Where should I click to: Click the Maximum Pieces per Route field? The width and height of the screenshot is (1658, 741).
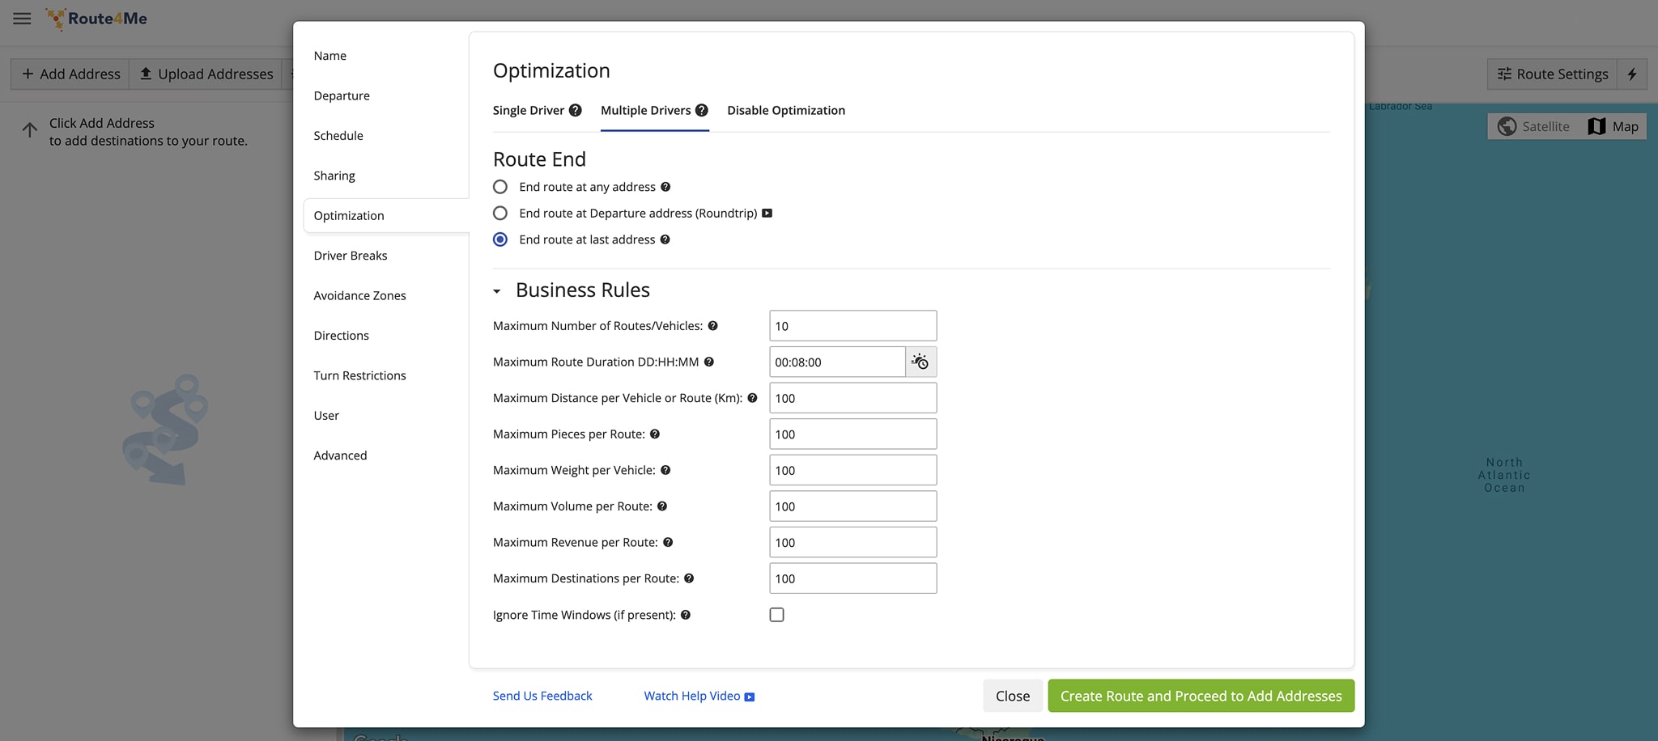click(853, 434)
